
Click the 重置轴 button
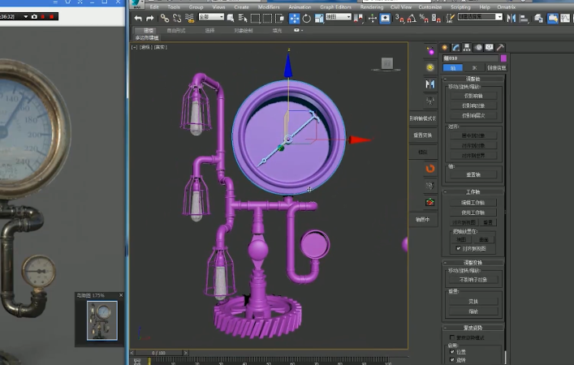coord(475,174)
